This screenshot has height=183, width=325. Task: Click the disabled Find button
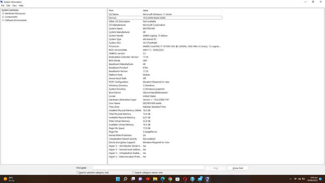point(216,168)
